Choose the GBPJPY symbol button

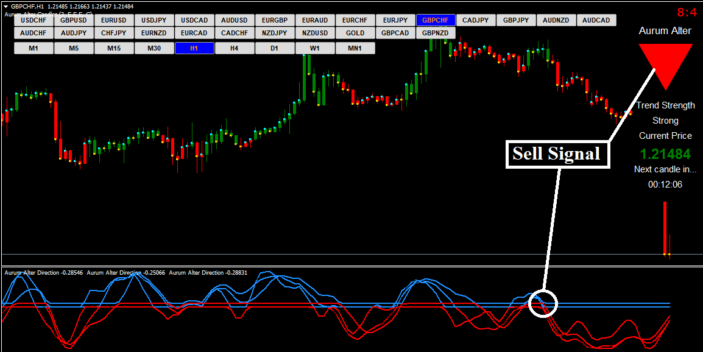(x=516, y=20)
